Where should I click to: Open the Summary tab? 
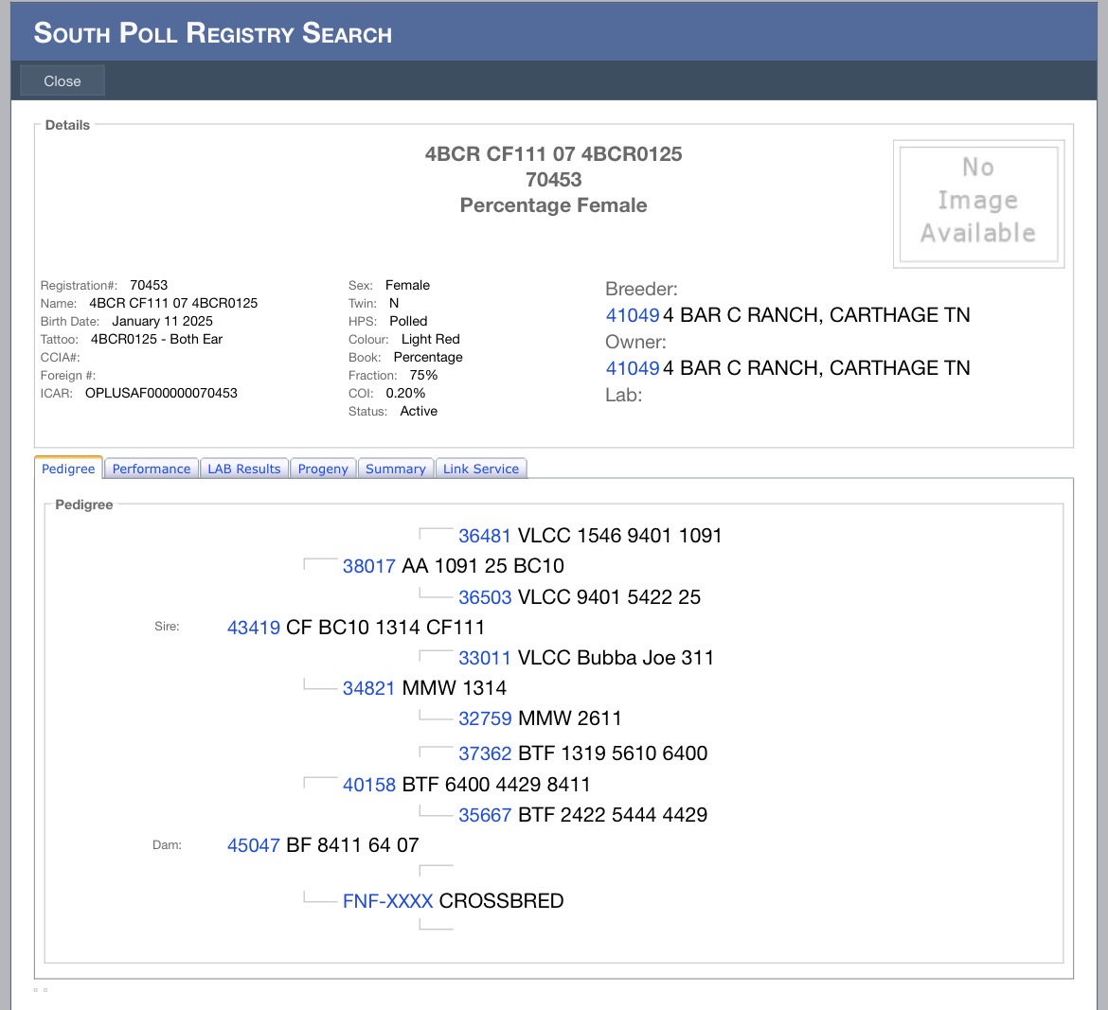click(395, 469)
